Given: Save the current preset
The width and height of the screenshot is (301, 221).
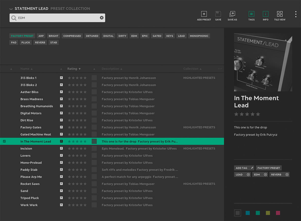Looking at the screenshot, I should coord(218,14).
